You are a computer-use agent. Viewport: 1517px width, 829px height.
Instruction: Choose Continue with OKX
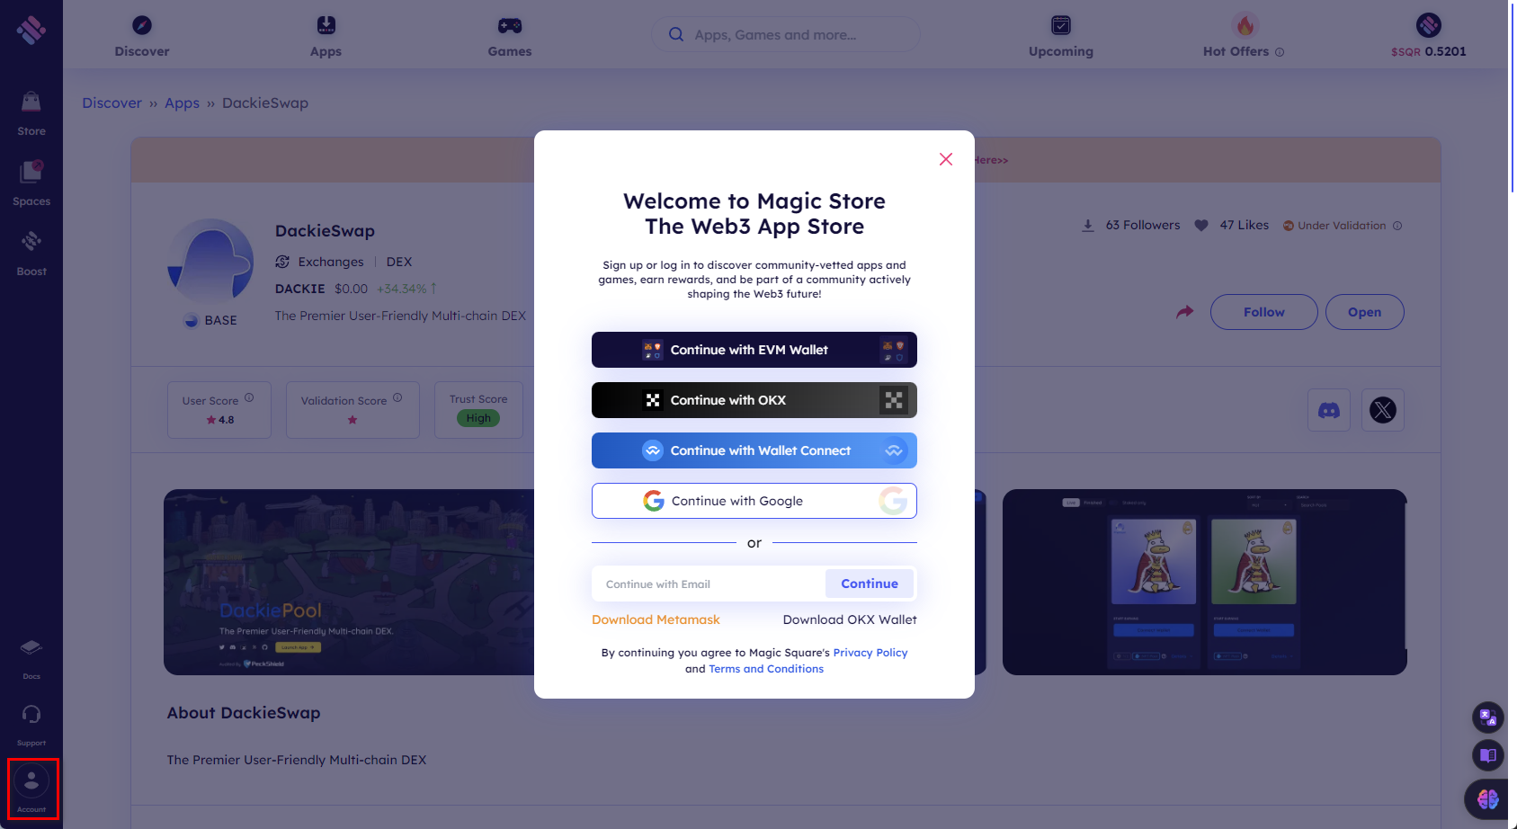pyautogui.click(x=754, y=400)
